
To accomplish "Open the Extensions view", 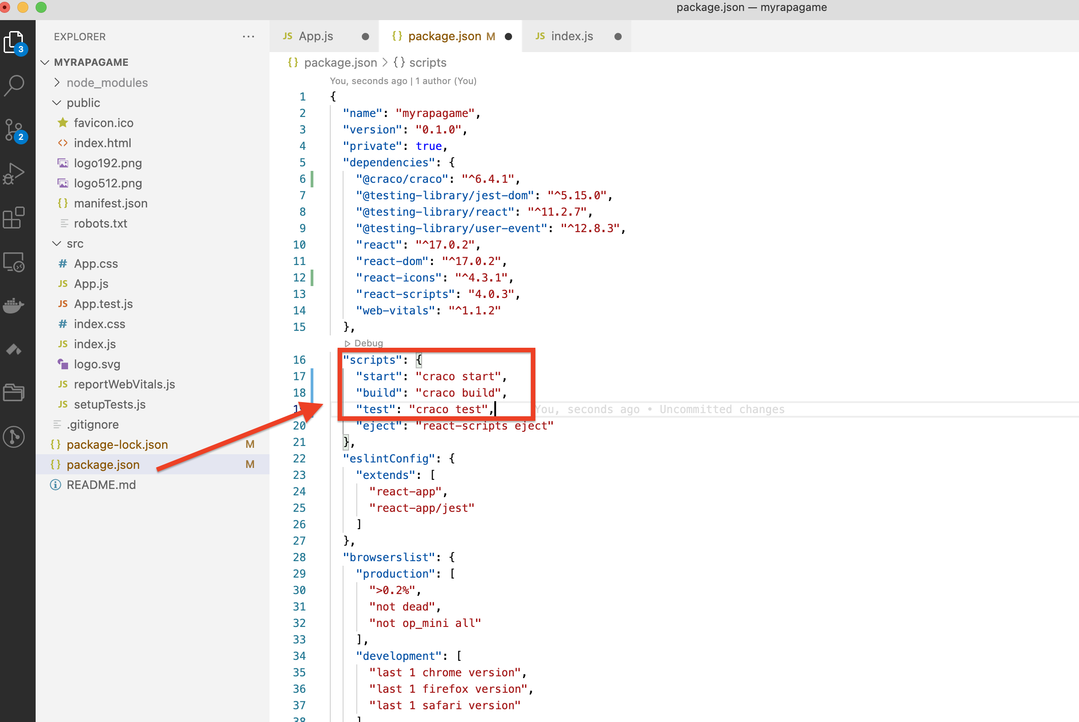I will pos(14,218).
